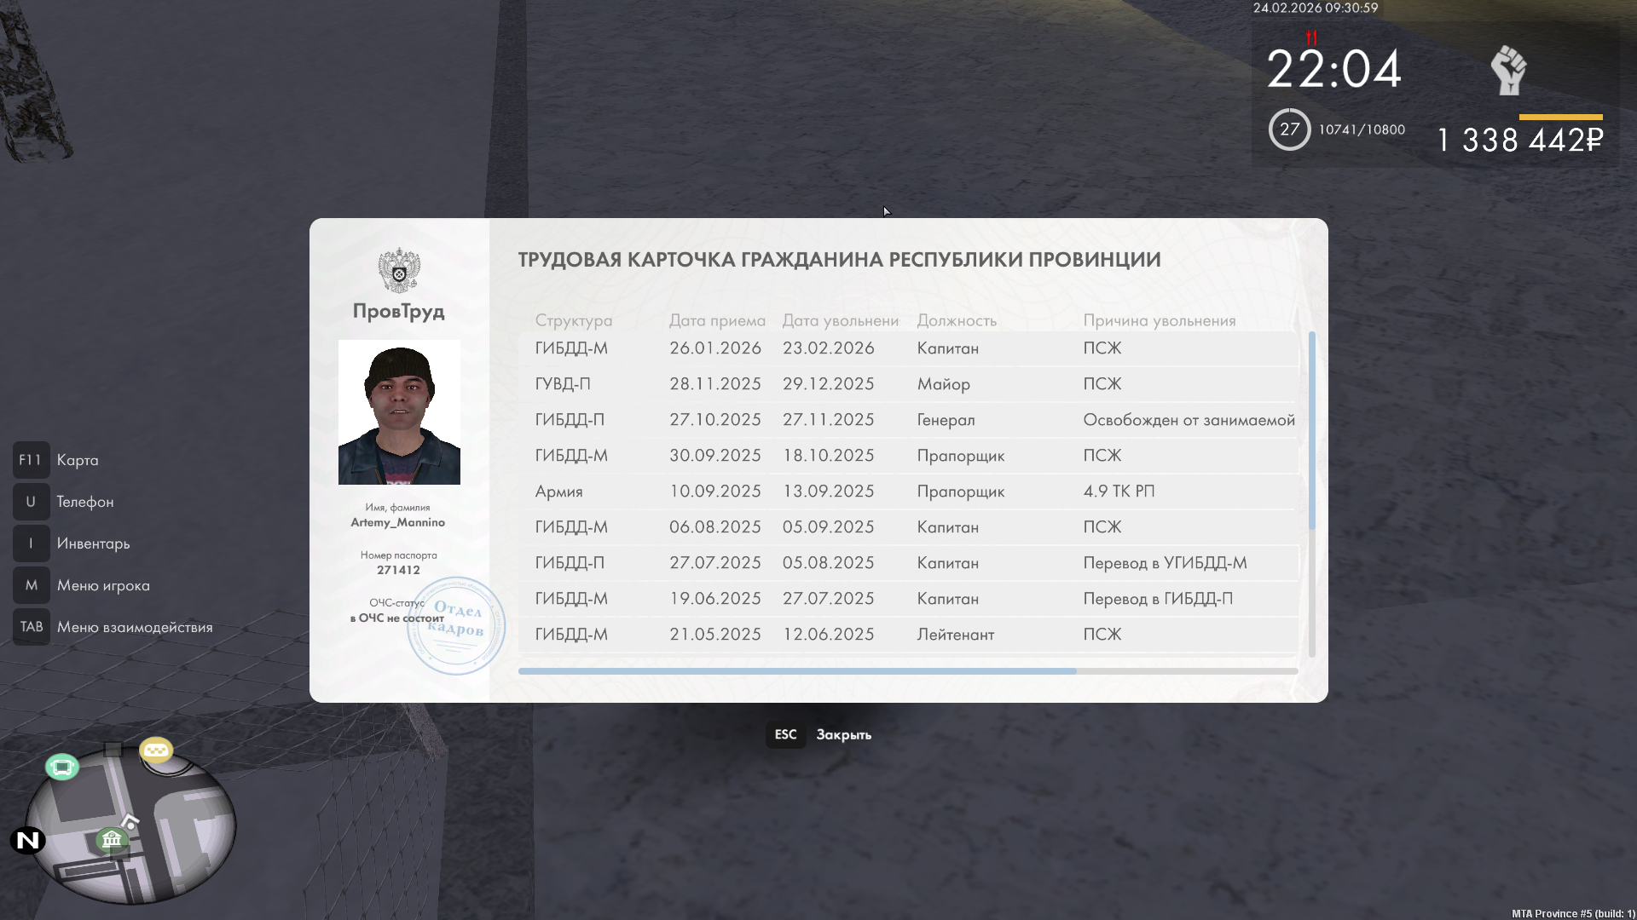Click the vertical scrollbar of the work table

[1311, 430]
